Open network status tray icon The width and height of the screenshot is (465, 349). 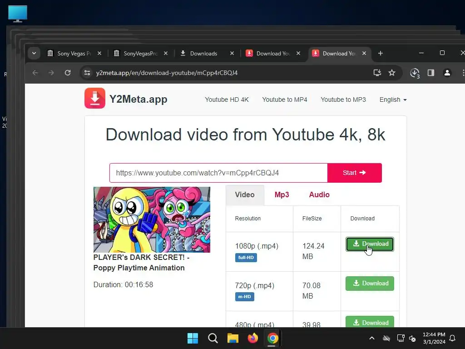[x=401, y=338]
